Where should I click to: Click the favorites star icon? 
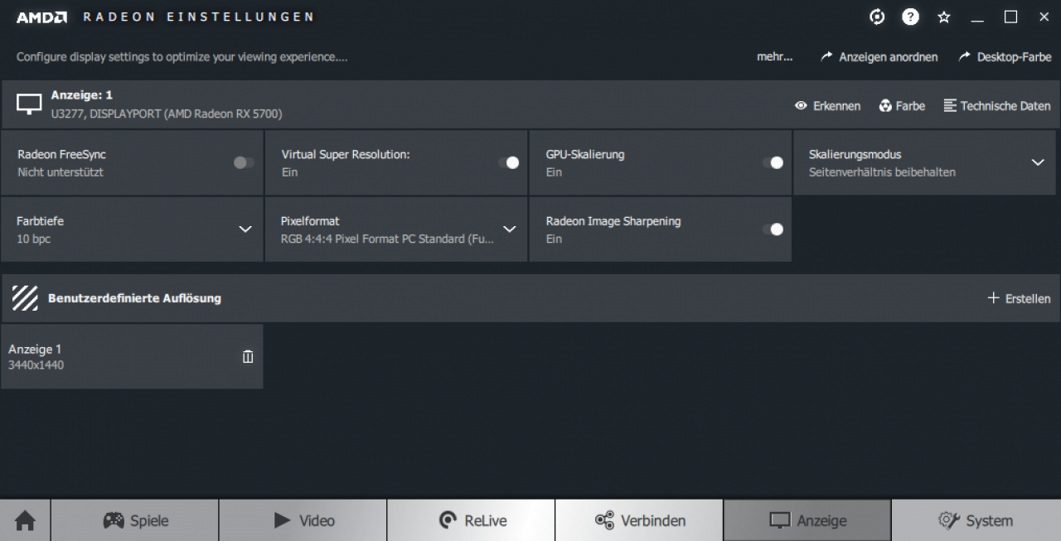(944, 17)
